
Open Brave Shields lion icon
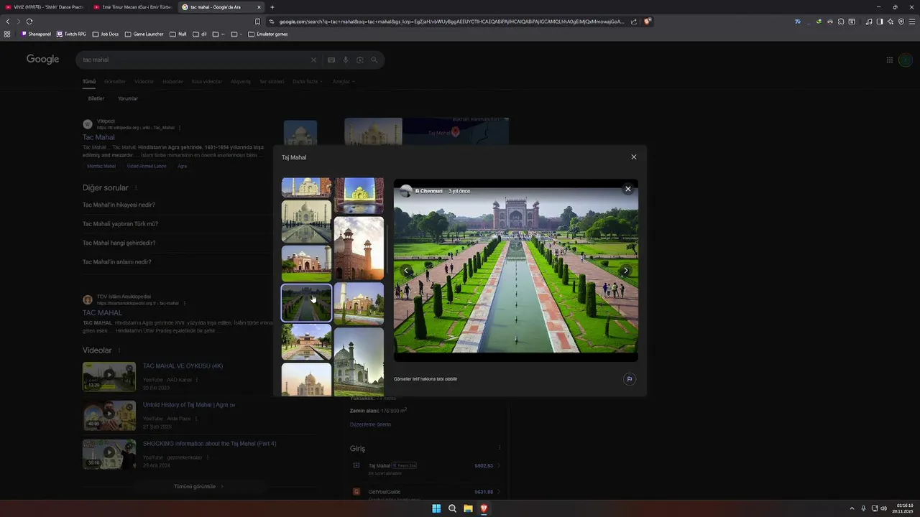click(x=647, y=22)
